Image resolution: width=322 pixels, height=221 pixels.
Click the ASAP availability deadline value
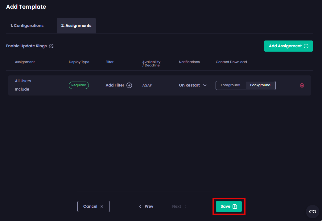click(x=147, y=85)
